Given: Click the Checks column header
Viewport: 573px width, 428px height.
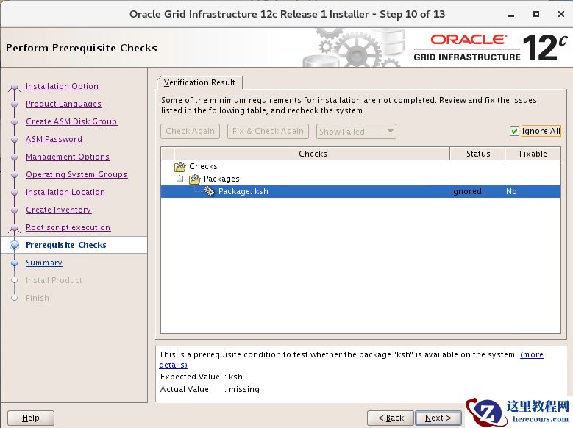Looking at the screenshot, I should [313, 154].
